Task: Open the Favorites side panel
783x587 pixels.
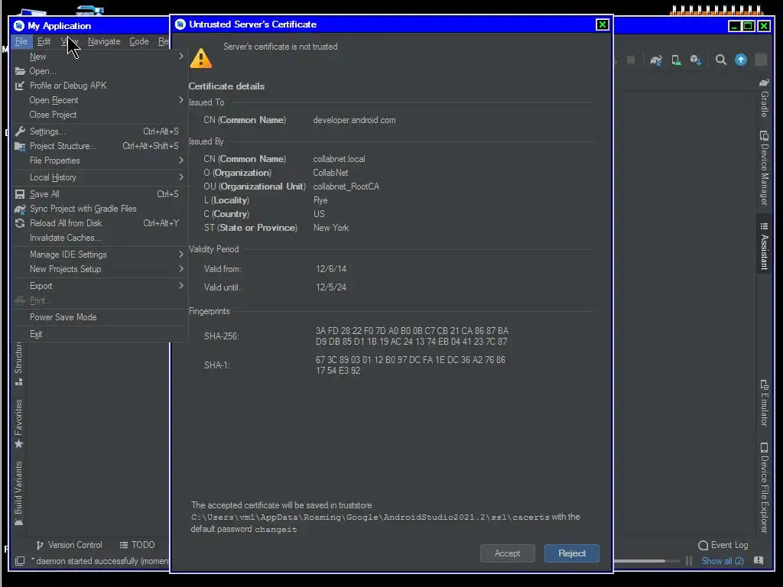Action: point(18,423)
